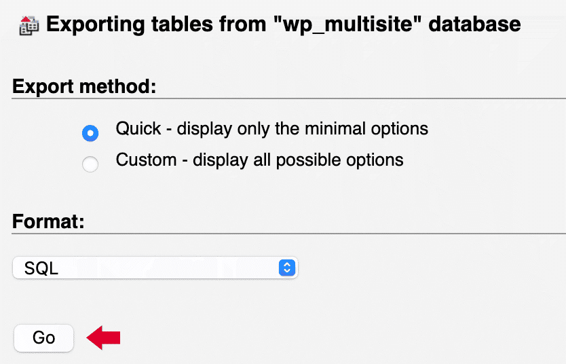This screenshot has width=566, height=364.
Task: Open the SQL format dropdown
Action: [x=155, y=268]
